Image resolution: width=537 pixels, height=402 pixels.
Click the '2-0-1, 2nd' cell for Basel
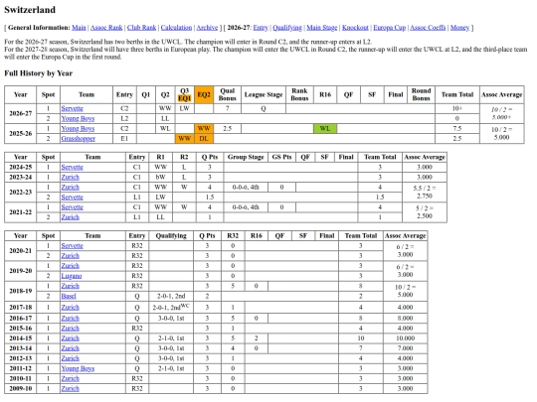click(171, 296)
